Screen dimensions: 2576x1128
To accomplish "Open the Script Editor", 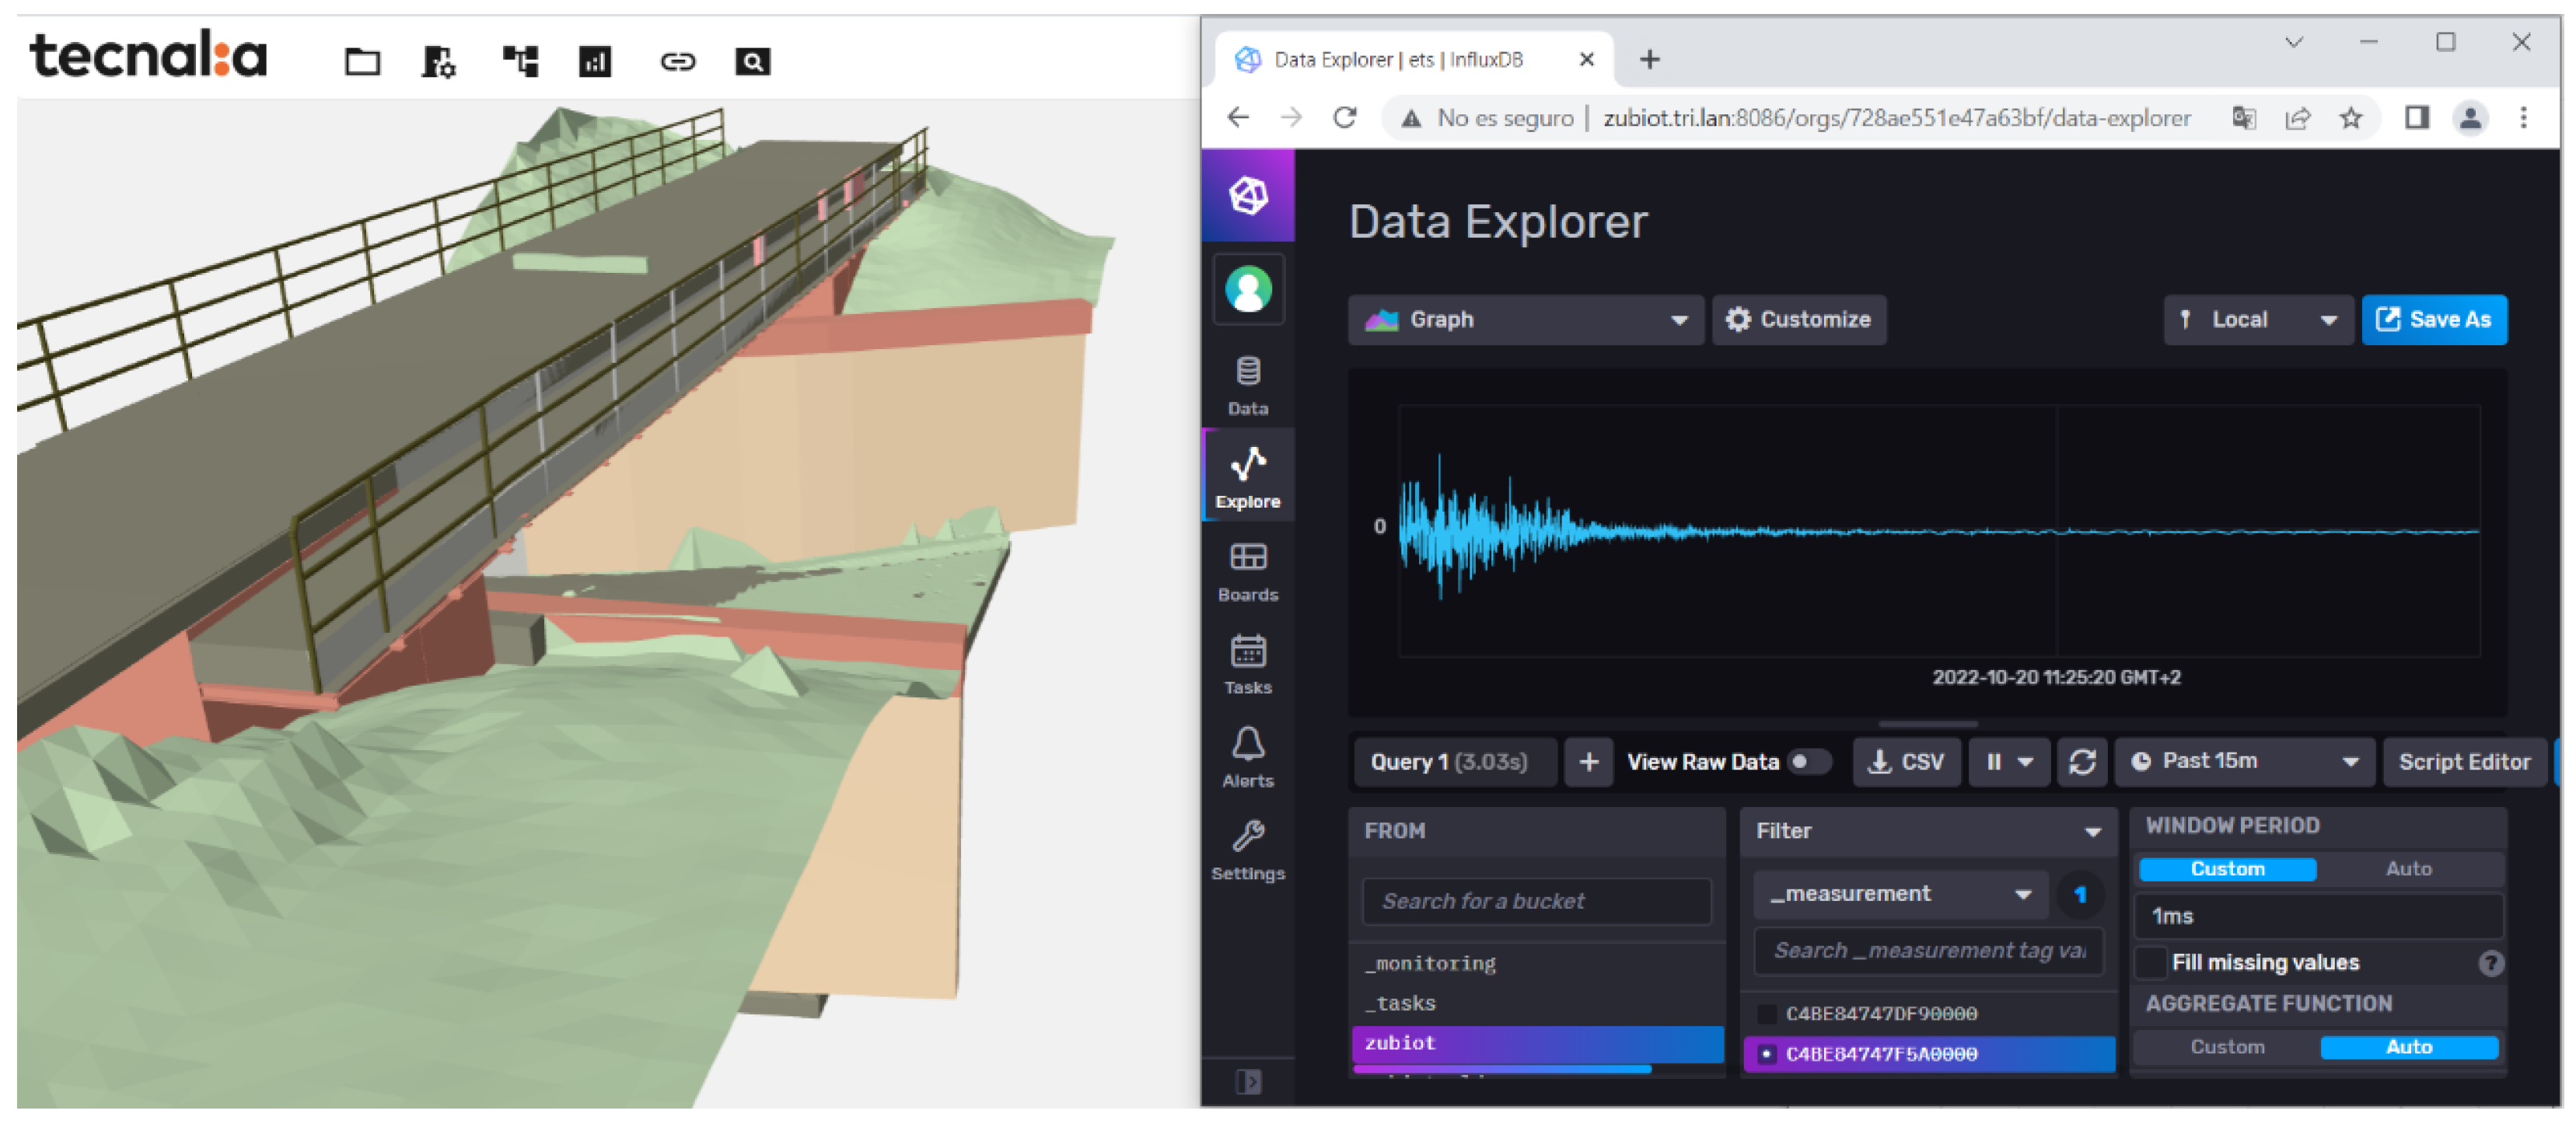I will 2464,762.
